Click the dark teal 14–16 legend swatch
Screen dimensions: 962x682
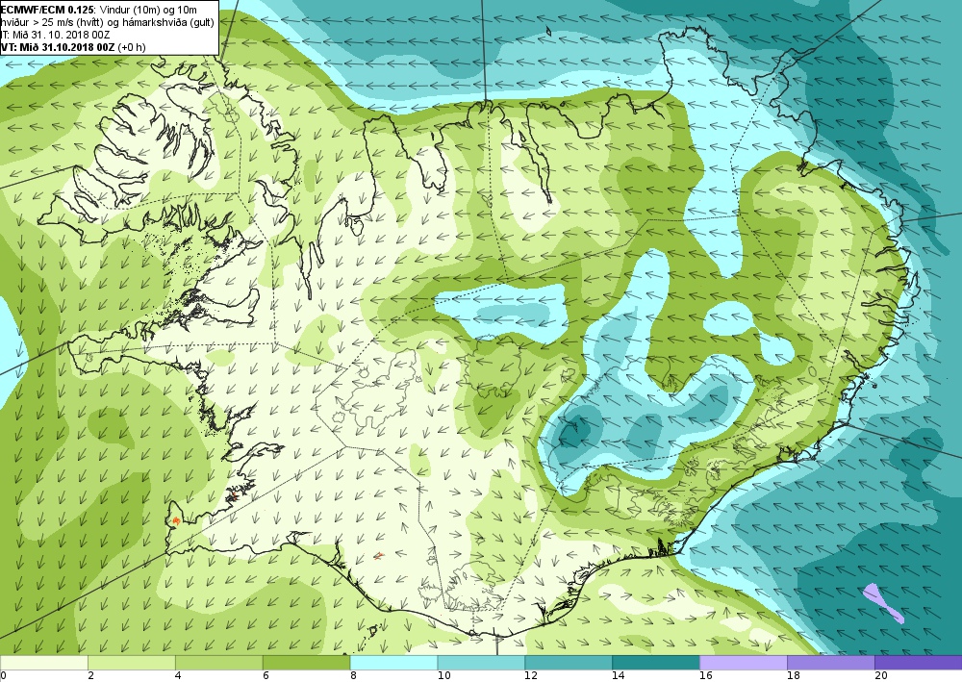[656, 663]
